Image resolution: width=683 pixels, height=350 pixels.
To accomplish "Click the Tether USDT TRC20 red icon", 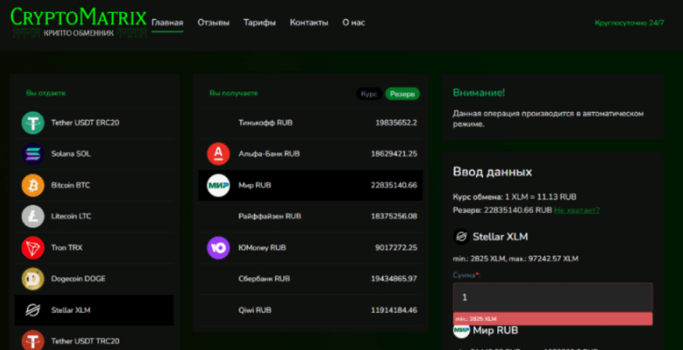I will [33, 340].
